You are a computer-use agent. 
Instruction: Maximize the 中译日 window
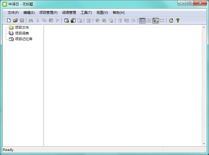189,3
